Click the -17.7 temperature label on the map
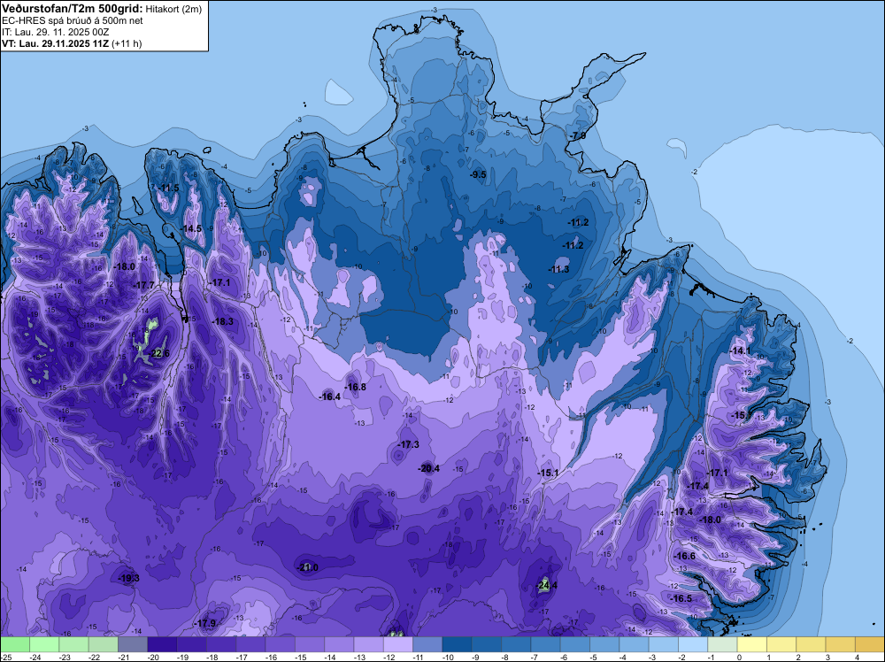885x662 pixels. pyautogui.click(x=144, y=286)
